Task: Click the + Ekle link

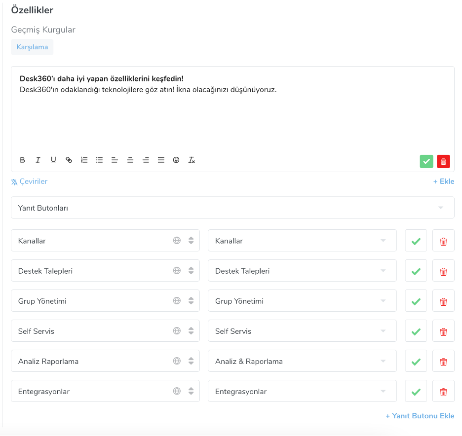Action: 443,182
